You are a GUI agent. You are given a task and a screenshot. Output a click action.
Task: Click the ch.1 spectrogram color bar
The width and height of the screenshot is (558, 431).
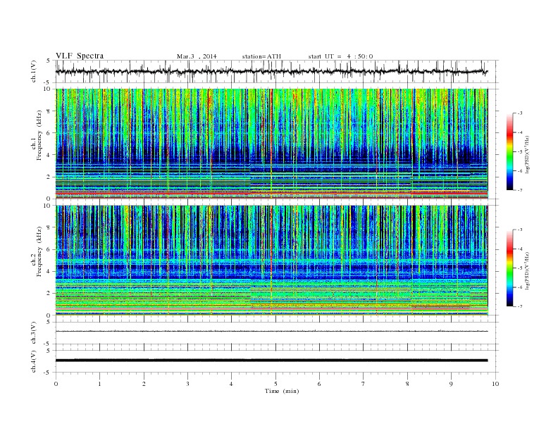509,151
